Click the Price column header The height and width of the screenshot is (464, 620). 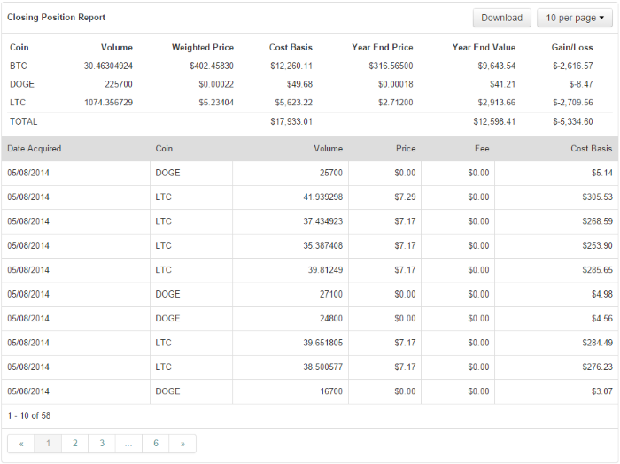point(406,149)
